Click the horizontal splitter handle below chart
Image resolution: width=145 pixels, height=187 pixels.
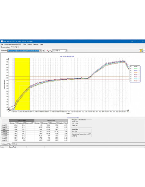(x=73, y=118)
